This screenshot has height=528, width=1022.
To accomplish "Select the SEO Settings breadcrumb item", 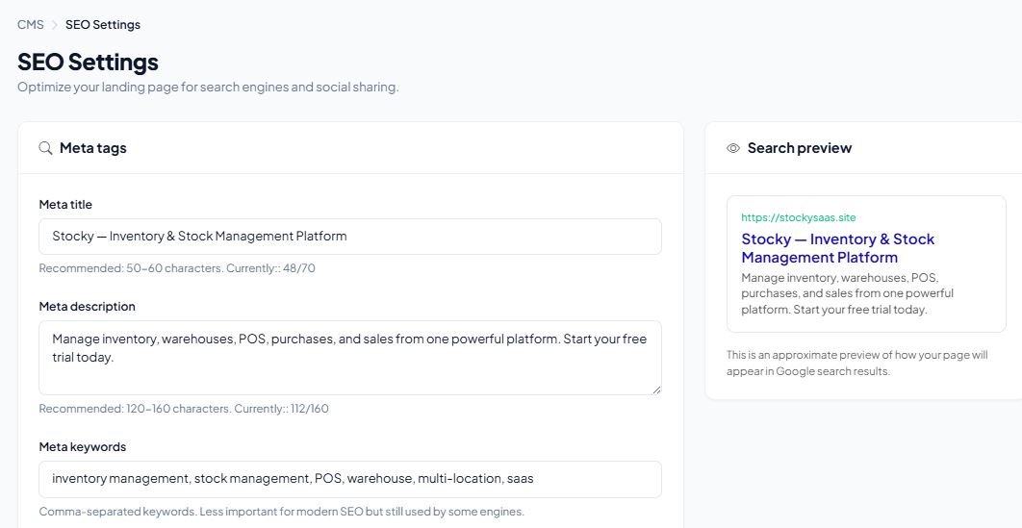I will (x=103, y=25).
